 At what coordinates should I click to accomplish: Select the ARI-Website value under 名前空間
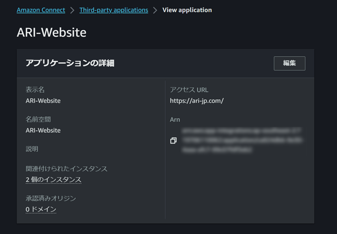43,130
